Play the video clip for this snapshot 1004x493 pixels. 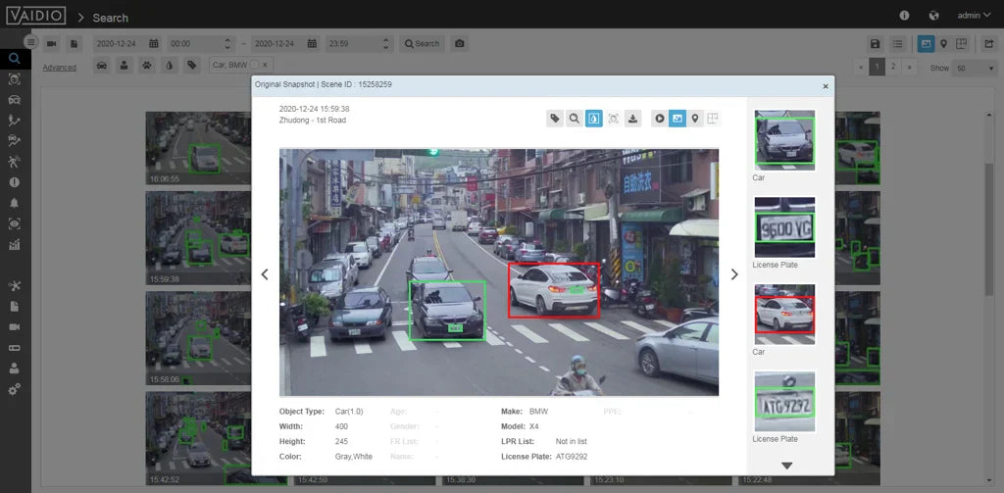click(660, 119)
